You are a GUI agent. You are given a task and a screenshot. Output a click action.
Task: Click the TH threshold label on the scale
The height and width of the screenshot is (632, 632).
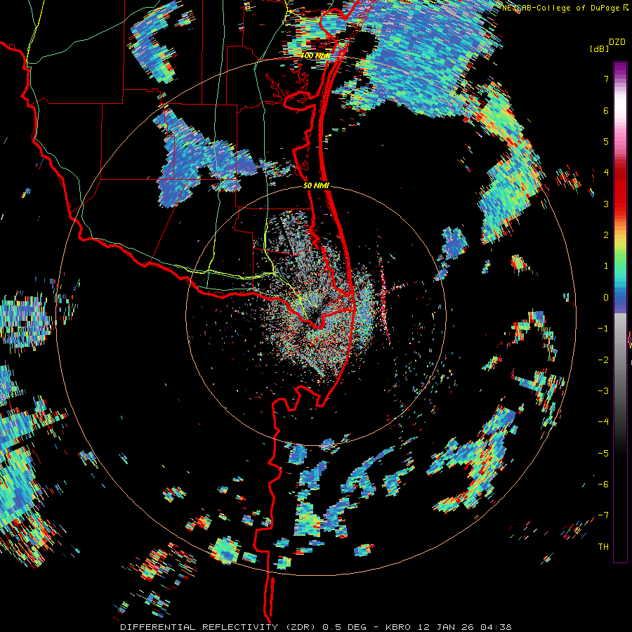point(603,547)
